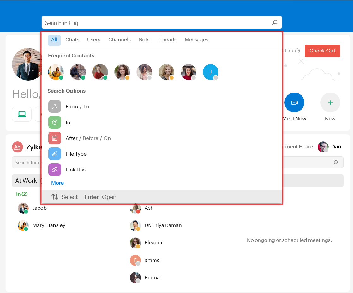The image size is (353, 293).
Task: Open Dr. Priya Raman's entry
Action: click(163, 225)
